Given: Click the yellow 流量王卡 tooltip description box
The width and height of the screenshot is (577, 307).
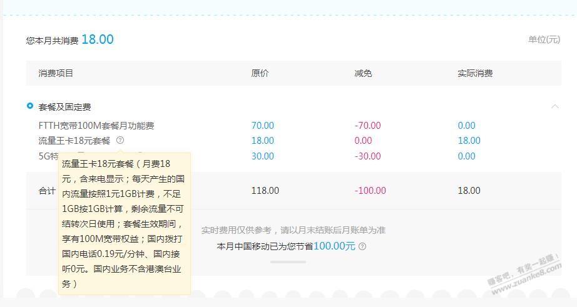Looking at the screenshot, I should click(x=124, y=224).
